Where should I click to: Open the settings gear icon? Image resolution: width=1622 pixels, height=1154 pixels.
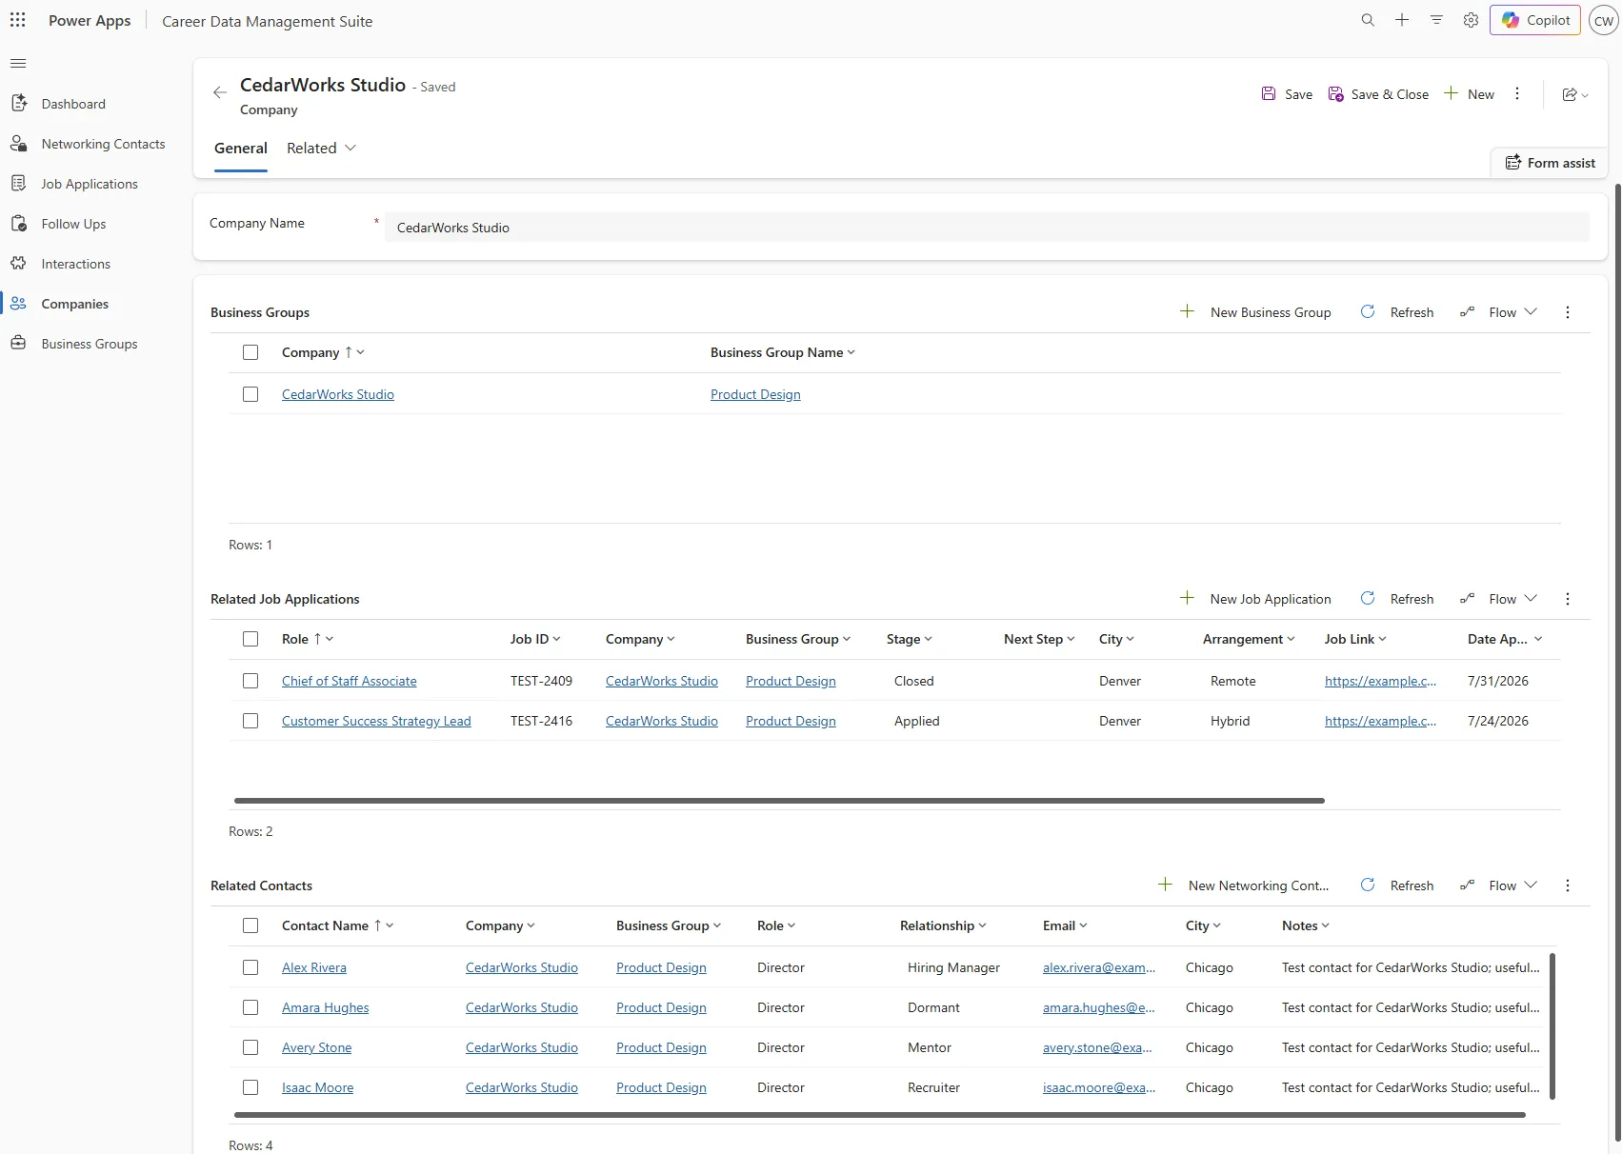click(x=1471, y=20)
